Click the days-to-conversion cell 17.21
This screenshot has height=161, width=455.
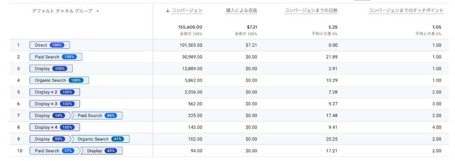coord(331,151)
